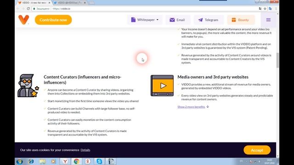Close the Twitter tab
Viewport: 294px width, 165px height.
[85, 3]
